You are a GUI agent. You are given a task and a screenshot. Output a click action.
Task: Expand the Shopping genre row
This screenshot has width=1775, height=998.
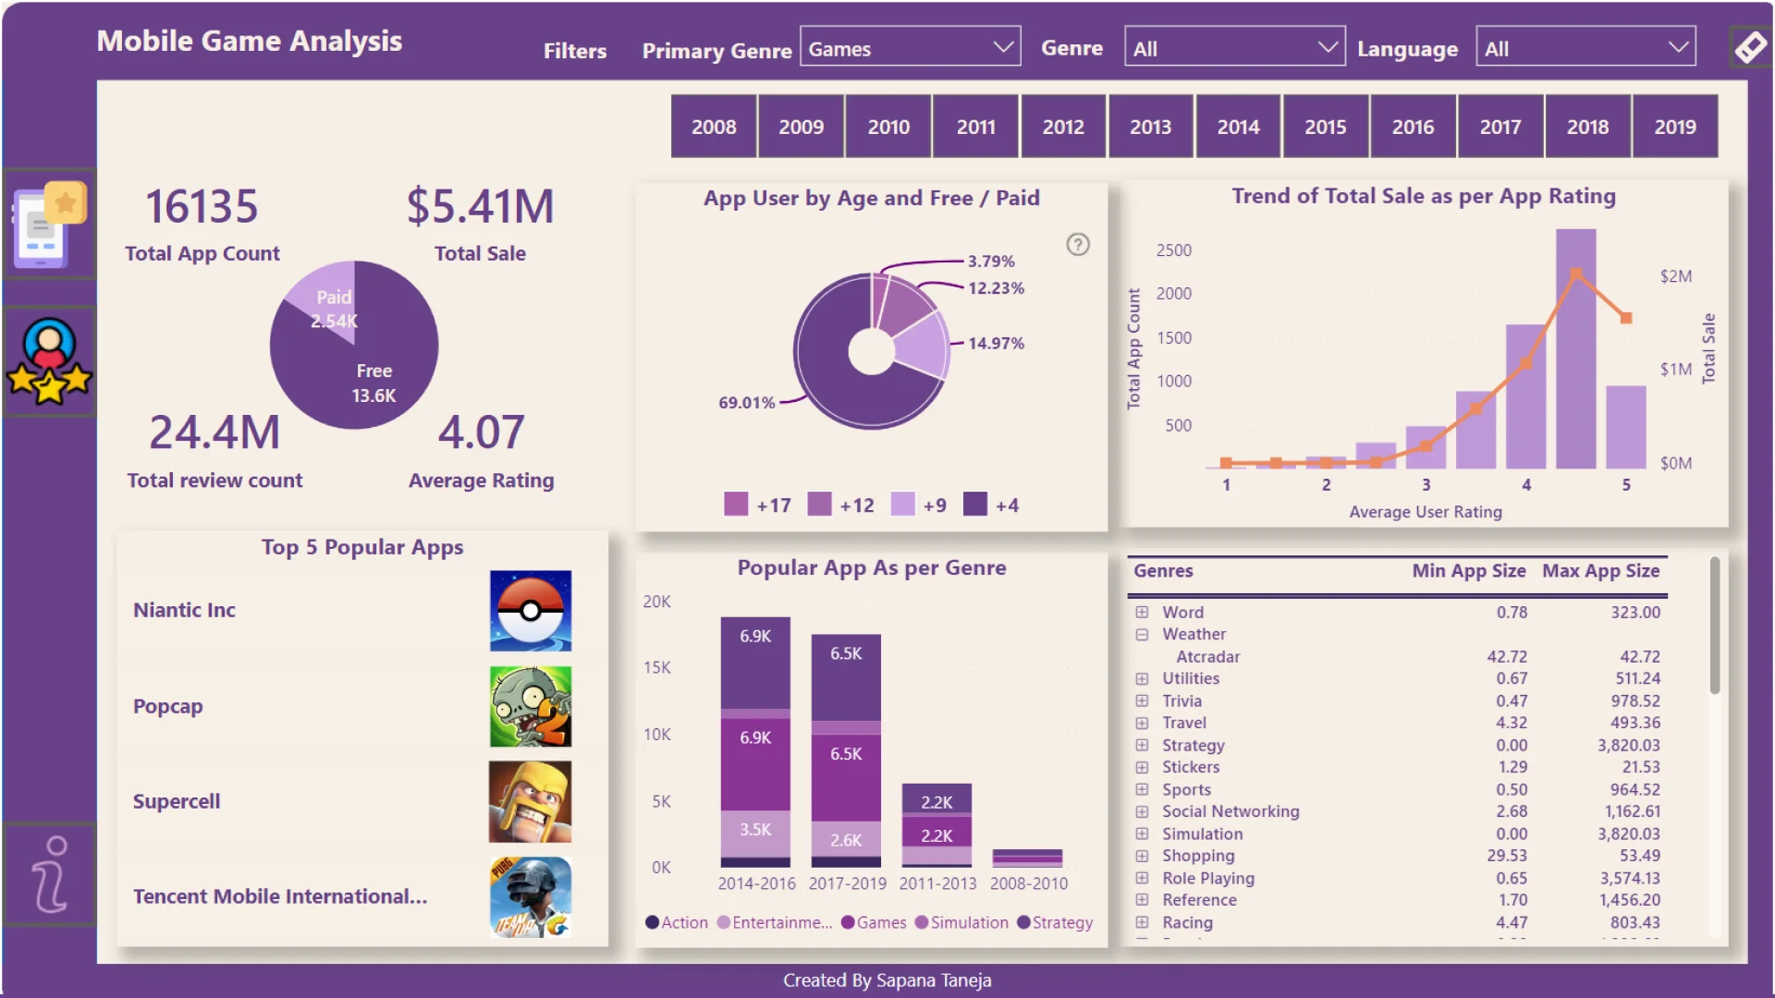click(x=1142, y=857)
